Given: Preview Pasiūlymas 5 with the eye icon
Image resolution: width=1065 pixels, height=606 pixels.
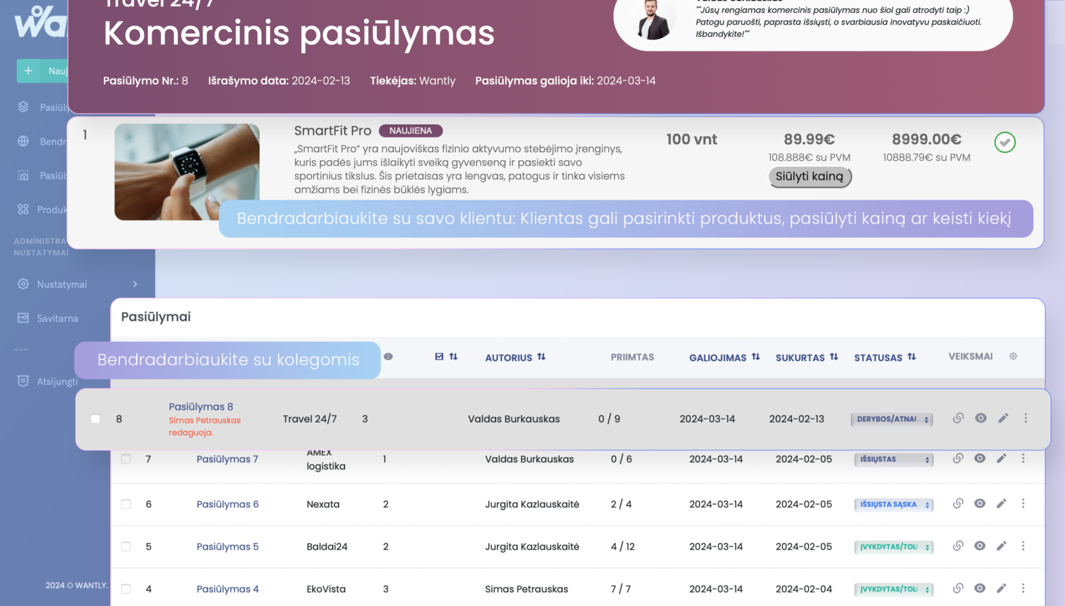Looking at the screenshot, I should pos(980,546).
